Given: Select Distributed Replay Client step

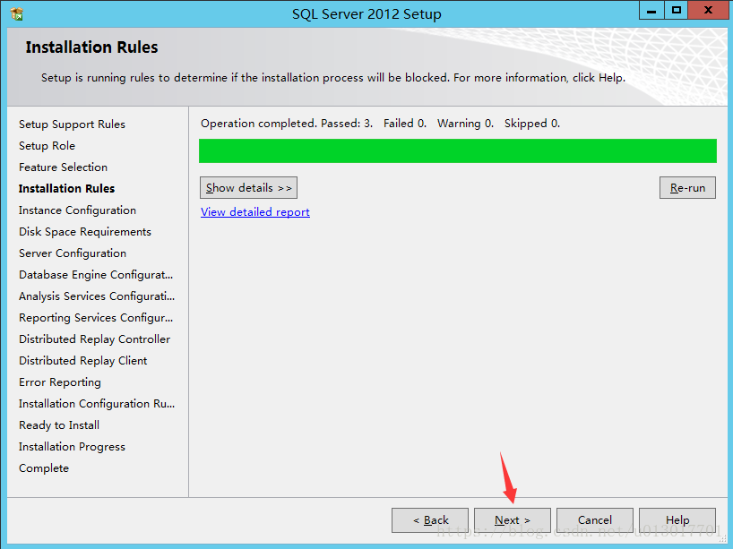Looking at the screenshot, I should (82, 361).
